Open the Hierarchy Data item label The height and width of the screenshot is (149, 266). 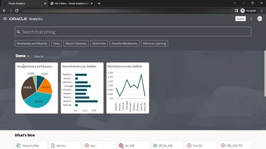[31, 146]
